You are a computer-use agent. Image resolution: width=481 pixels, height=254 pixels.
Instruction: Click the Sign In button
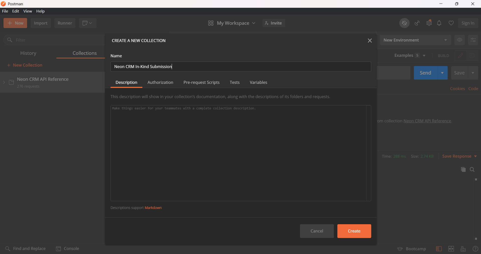coord(468,23)
